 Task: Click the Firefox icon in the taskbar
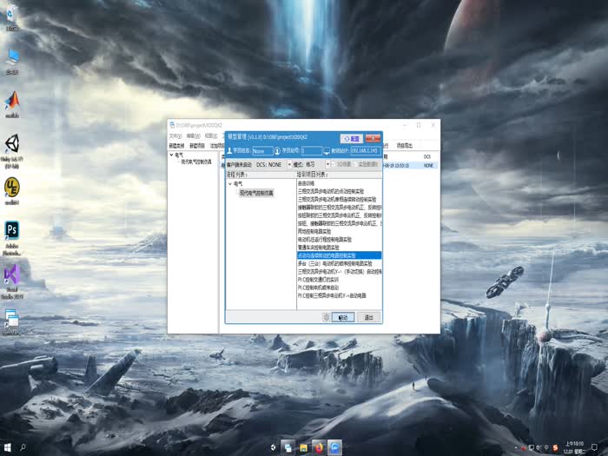[x=318, y=447]
